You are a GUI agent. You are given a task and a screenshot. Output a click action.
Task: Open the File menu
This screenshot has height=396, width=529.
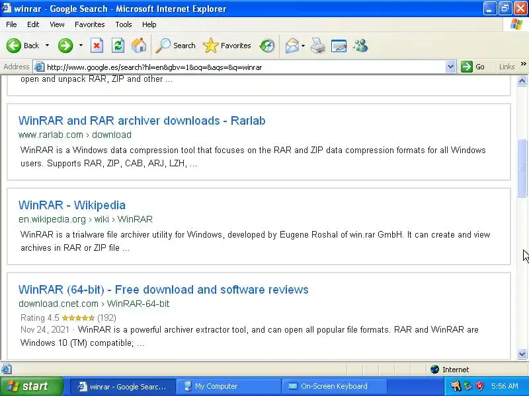tap(11, 24)
